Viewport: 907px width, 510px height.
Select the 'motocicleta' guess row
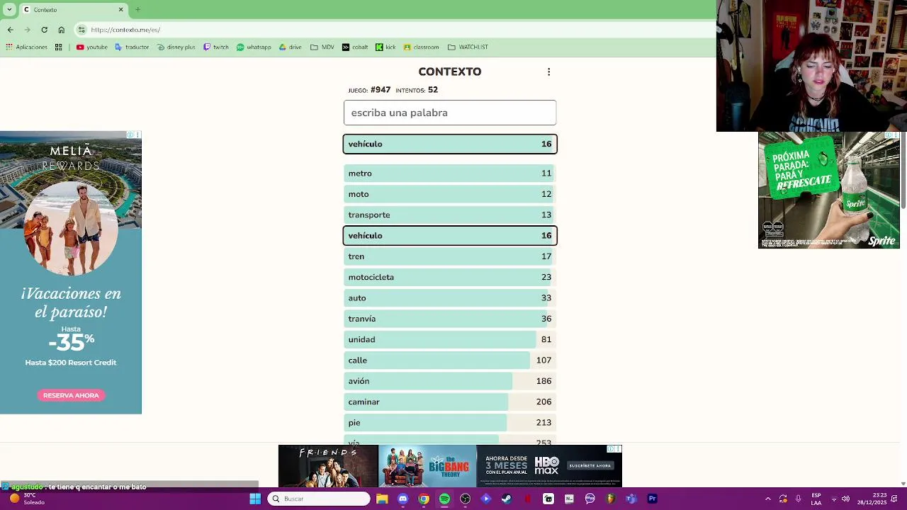point(450,277)
